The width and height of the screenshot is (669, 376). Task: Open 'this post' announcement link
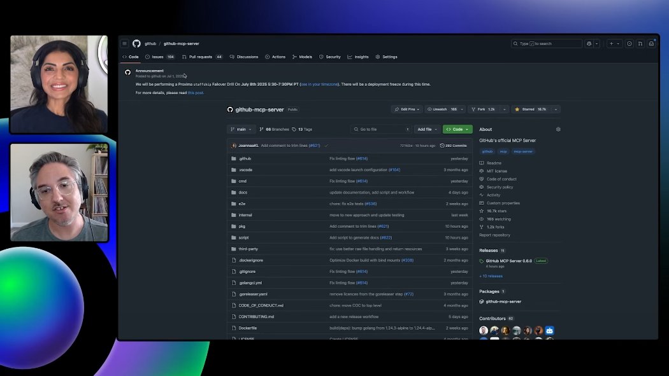click(x=196, y=93)
